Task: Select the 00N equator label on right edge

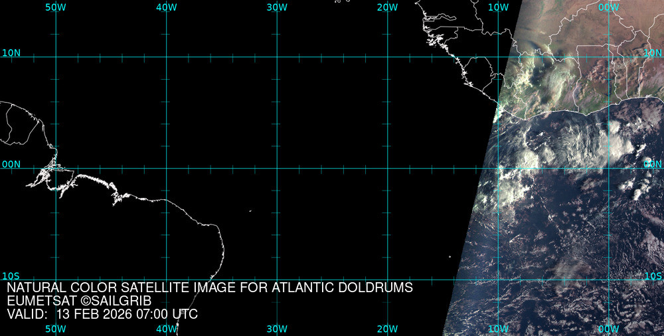Action: coord(653,164)
